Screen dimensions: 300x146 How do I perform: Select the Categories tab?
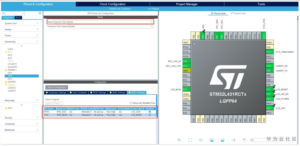(x=8, y=17)
